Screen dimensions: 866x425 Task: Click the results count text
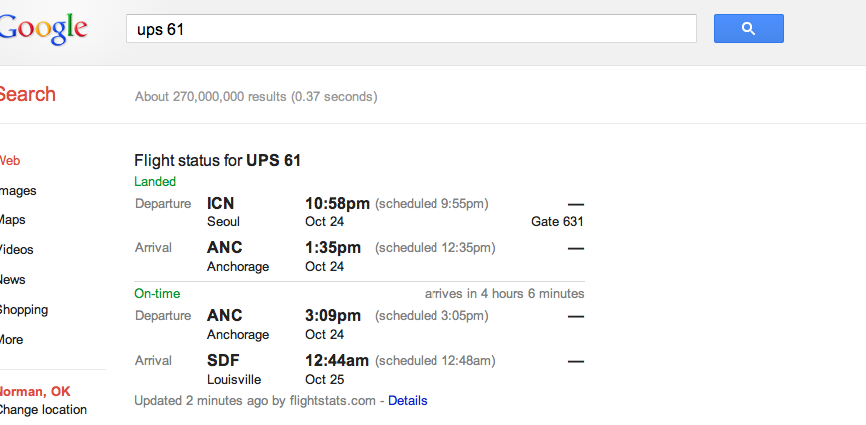(256, 97)
